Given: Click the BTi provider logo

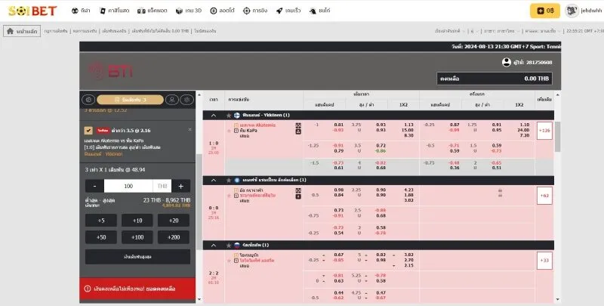Looking at the screenshot, I should point(111,71).
